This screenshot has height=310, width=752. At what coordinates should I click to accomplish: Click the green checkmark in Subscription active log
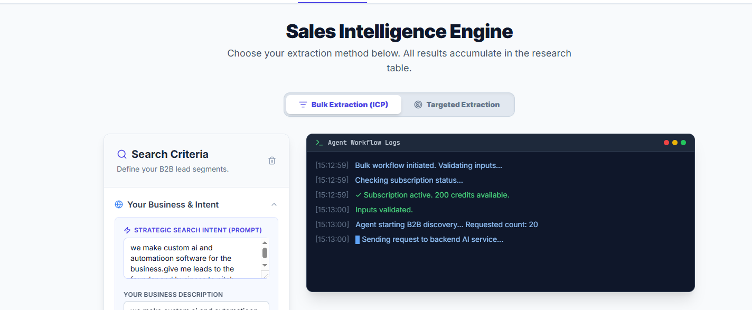(x=359, y=195)
